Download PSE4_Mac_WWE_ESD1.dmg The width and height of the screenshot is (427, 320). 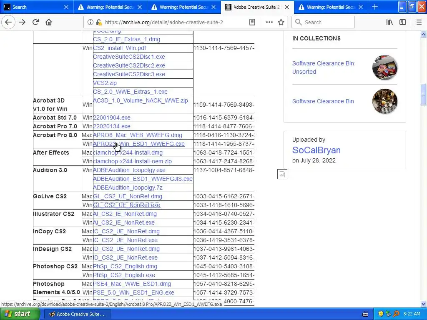pyautogui.click(x=132, y=284)
